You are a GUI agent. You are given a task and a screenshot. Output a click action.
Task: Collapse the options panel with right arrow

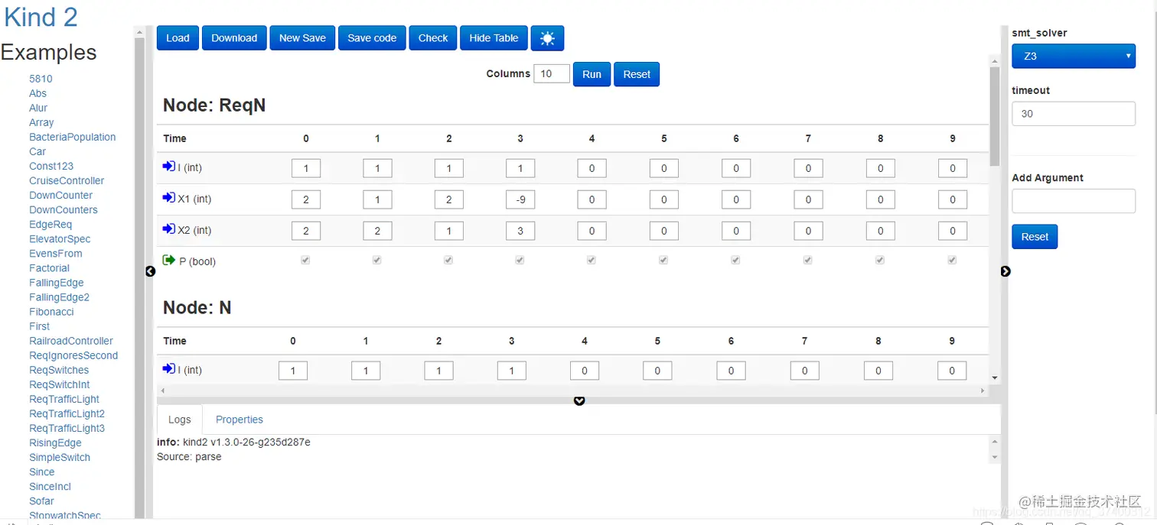pyautogui.click(x=1005, y=271)
